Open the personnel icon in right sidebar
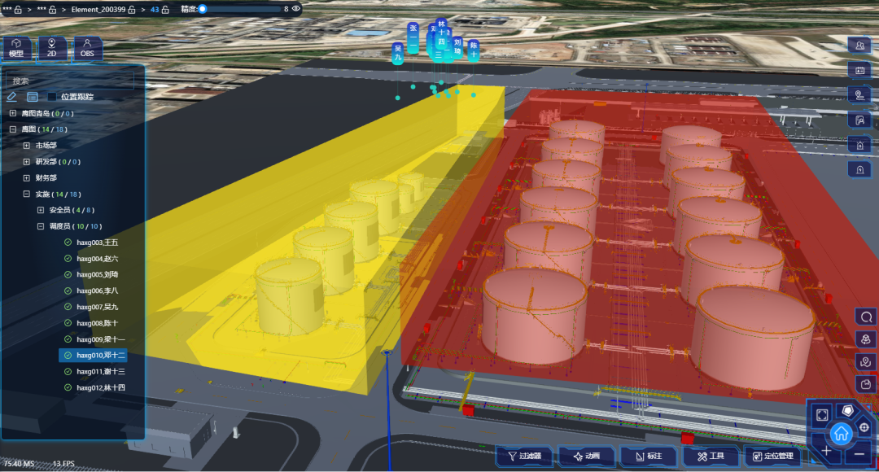The height and width of the screenshot is (472, 879). pyautogui.click(x=859, y=45)
